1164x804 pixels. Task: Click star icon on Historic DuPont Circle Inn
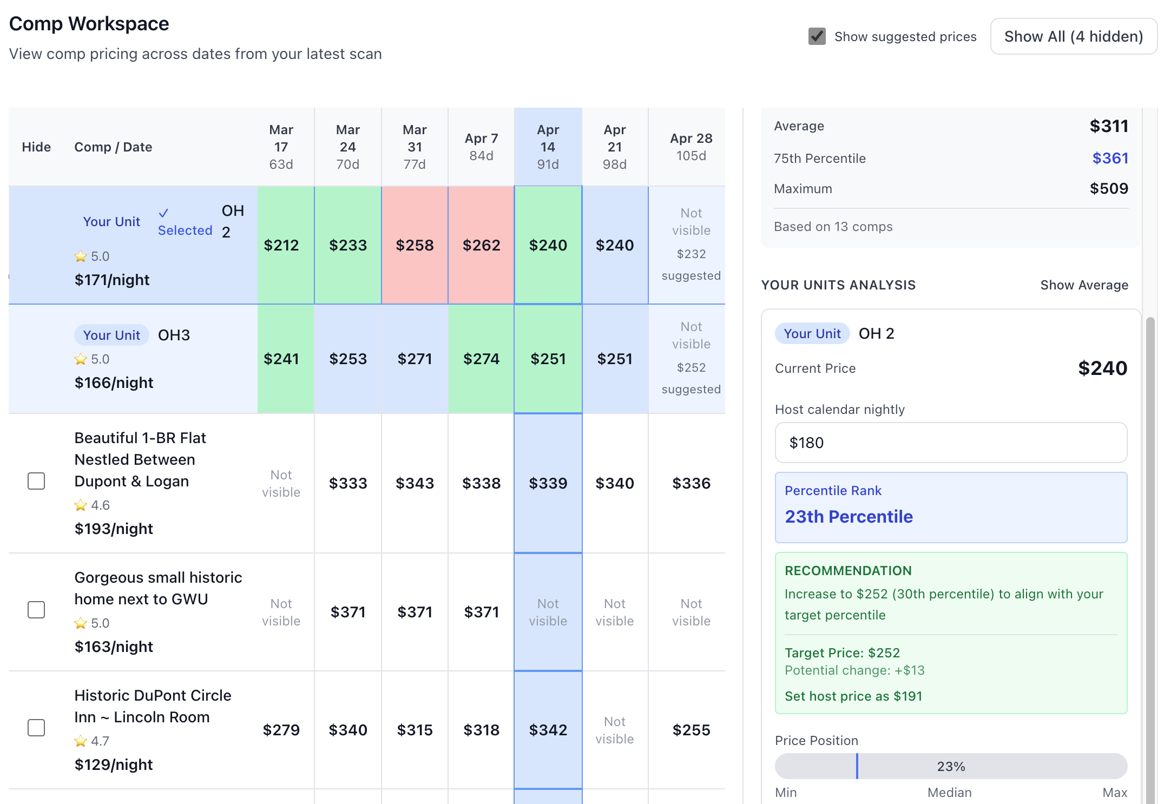pos(81,741)
